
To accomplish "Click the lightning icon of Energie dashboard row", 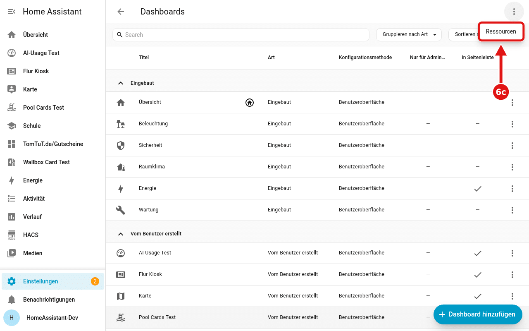I will click(121, 189).
